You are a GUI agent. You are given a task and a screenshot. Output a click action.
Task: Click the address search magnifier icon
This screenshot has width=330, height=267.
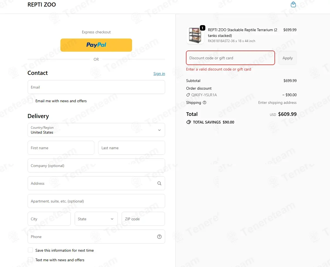point(159,183)
